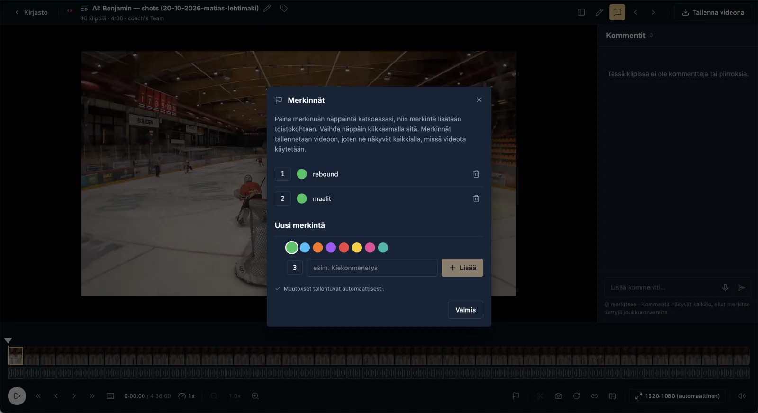Click the Lisää kommentti input field
The image size is (758, 413).
click(661, 287)
